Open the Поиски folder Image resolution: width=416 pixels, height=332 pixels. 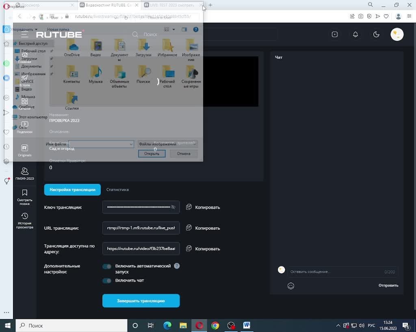coord(143,74)
